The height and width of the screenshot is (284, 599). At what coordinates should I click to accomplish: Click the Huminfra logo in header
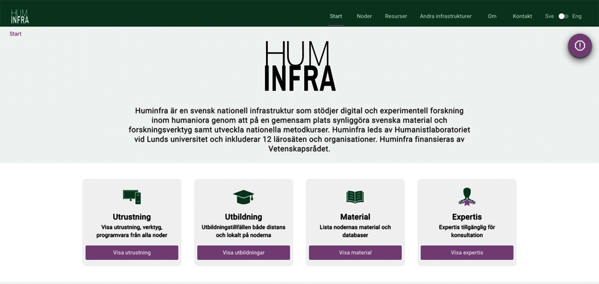[20, 16]
